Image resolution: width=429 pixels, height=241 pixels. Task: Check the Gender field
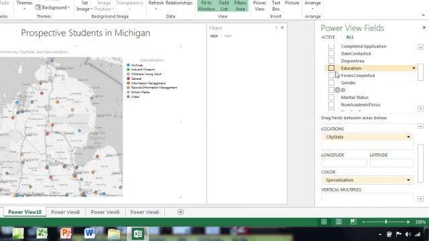[x=331, y=82]
